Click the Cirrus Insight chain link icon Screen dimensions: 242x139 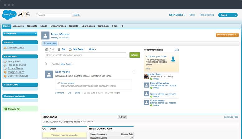[x=59, y=83]
